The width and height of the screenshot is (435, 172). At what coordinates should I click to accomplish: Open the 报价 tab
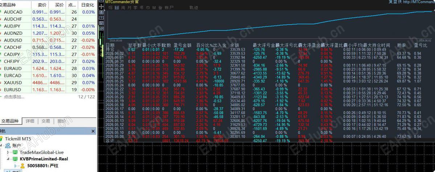[62, 121]
